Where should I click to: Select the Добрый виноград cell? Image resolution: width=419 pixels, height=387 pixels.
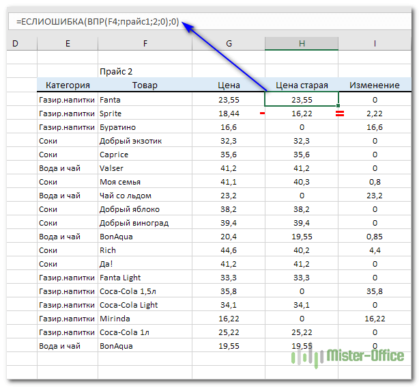pos(145,222)
